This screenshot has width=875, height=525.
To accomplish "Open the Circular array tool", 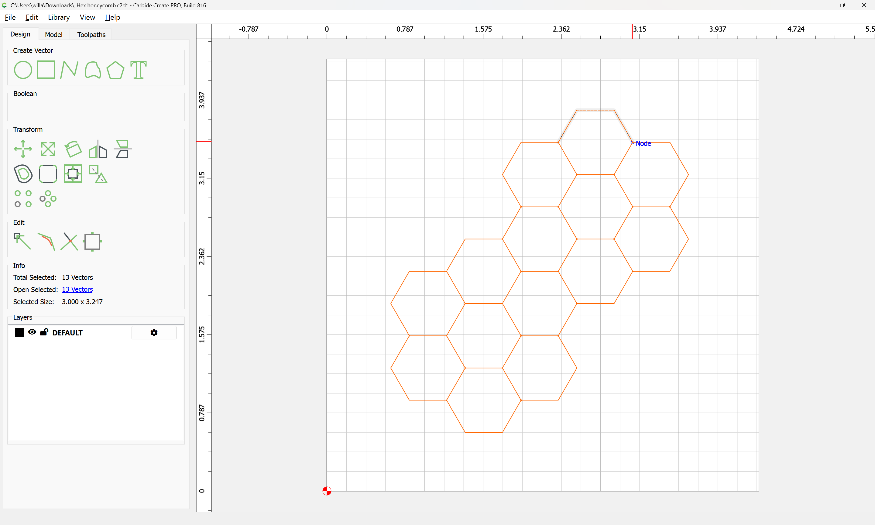I will click(48, 198).
